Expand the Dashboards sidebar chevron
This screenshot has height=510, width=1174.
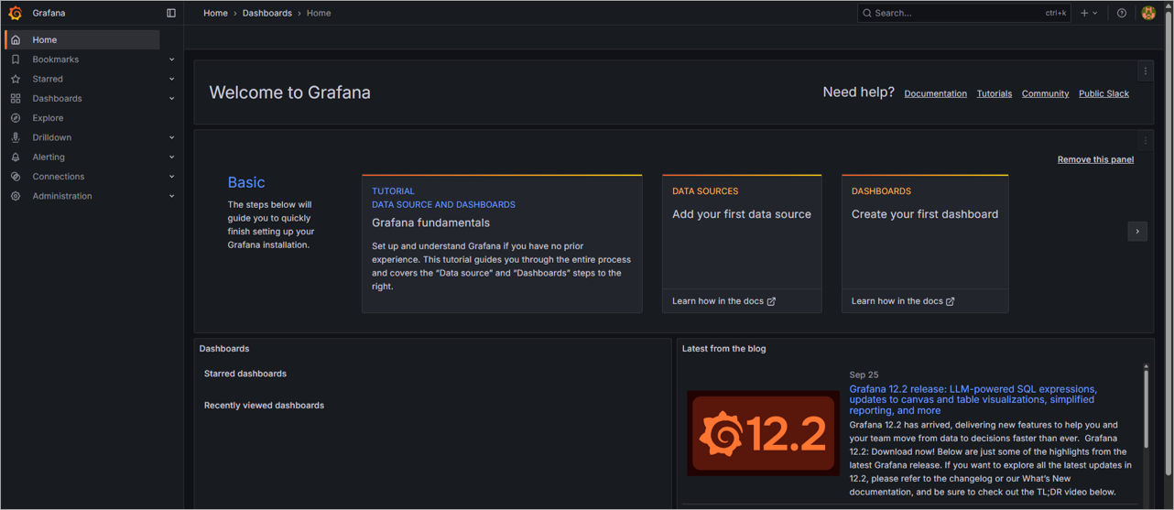(171, 99)
